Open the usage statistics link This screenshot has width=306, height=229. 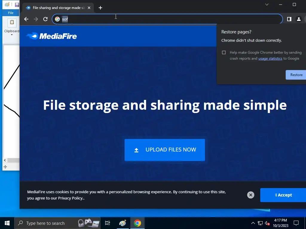[270, 58]
